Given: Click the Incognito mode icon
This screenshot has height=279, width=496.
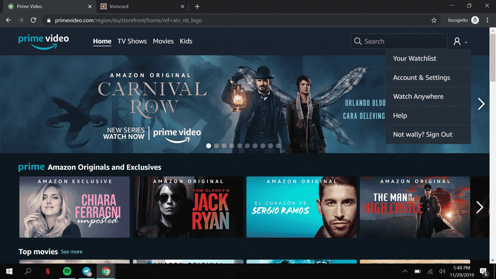Looking at the screenshot, I should pos(475,20).
